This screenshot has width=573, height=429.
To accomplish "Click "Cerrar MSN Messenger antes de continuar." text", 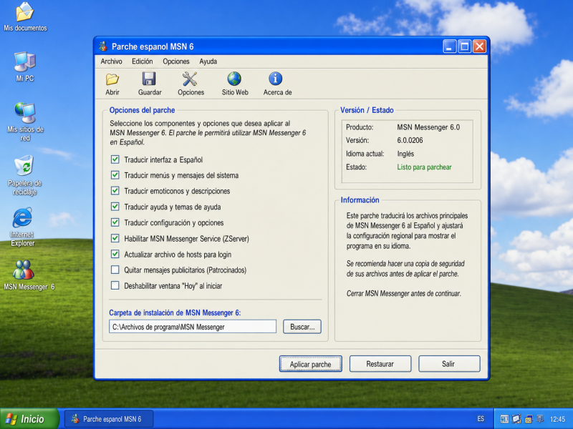I will click(x=404, y=293).
